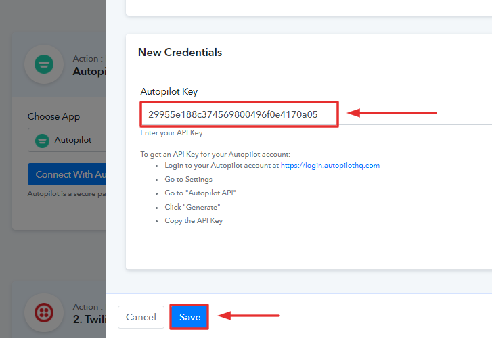Click the Autopilot logo in action header

[44, 64]
